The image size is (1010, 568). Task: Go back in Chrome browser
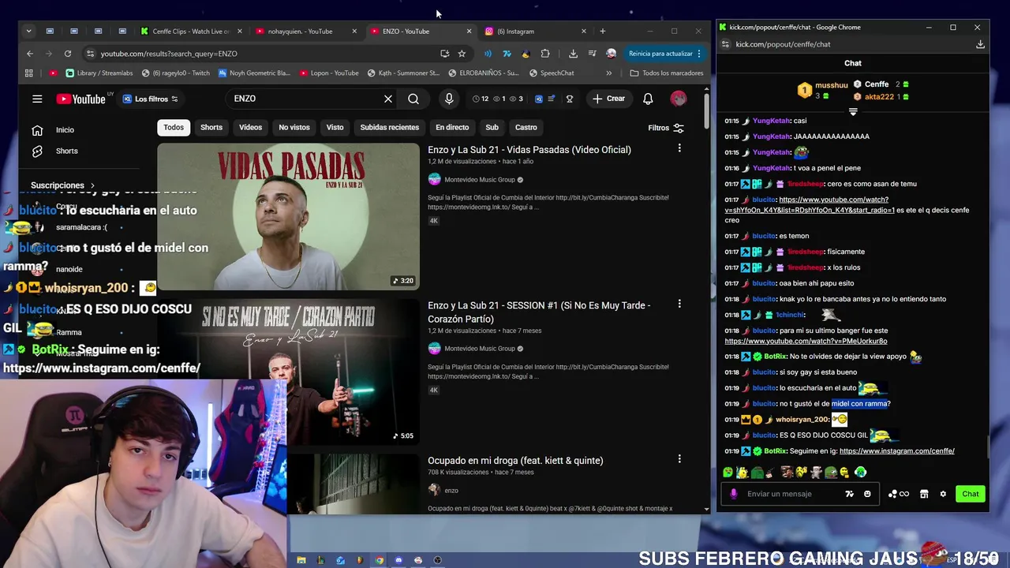point(30,54)
